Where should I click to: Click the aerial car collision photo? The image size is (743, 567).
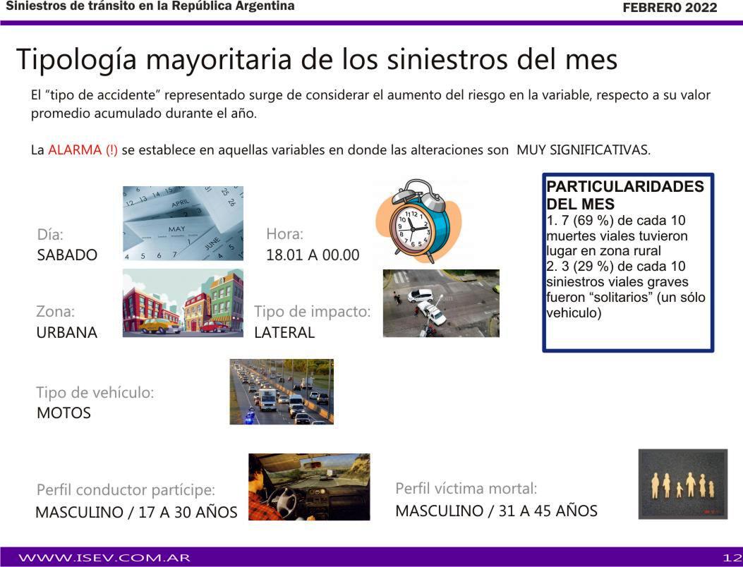pyautogui.click(x=441, y=303)
